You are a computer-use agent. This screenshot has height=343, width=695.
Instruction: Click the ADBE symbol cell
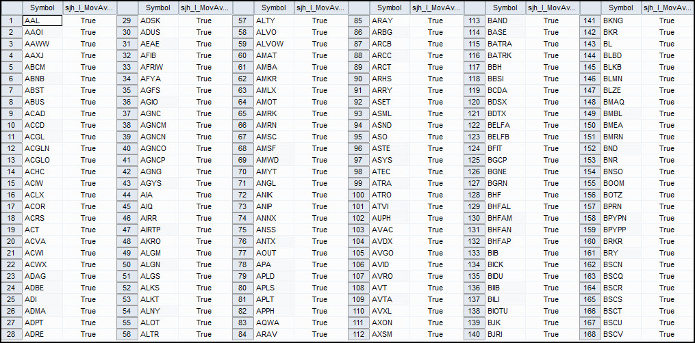(x=42, y=287)
